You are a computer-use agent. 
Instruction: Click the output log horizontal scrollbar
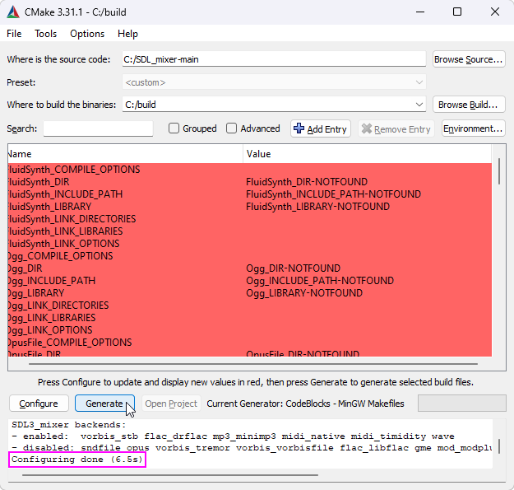[170, 475]
